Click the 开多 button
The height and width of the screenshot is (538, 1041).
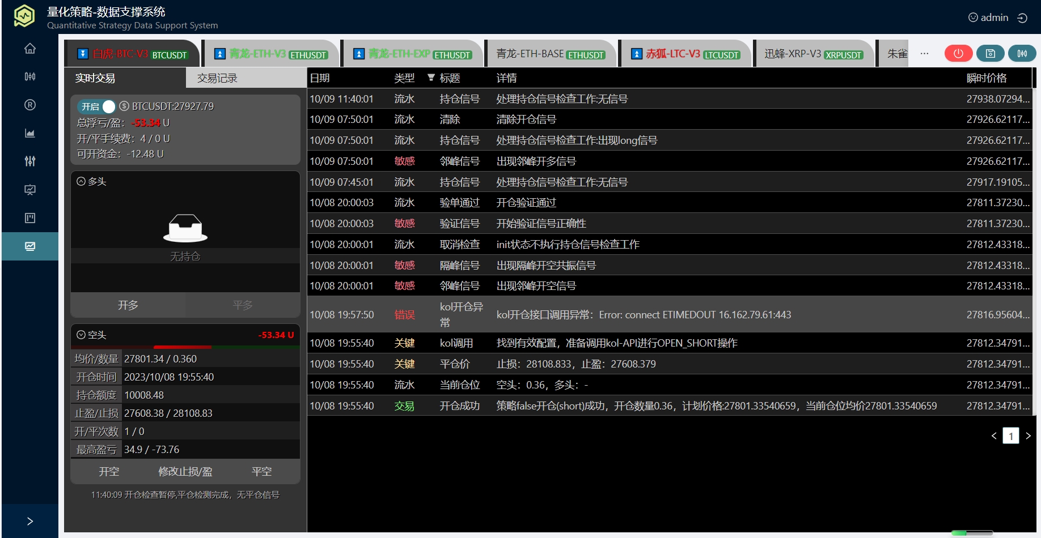(128, 305)
